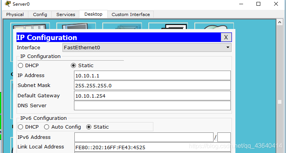This screenshot has height=153, width=286.
Task: Click the Interface label
Action: click(28, 48)
